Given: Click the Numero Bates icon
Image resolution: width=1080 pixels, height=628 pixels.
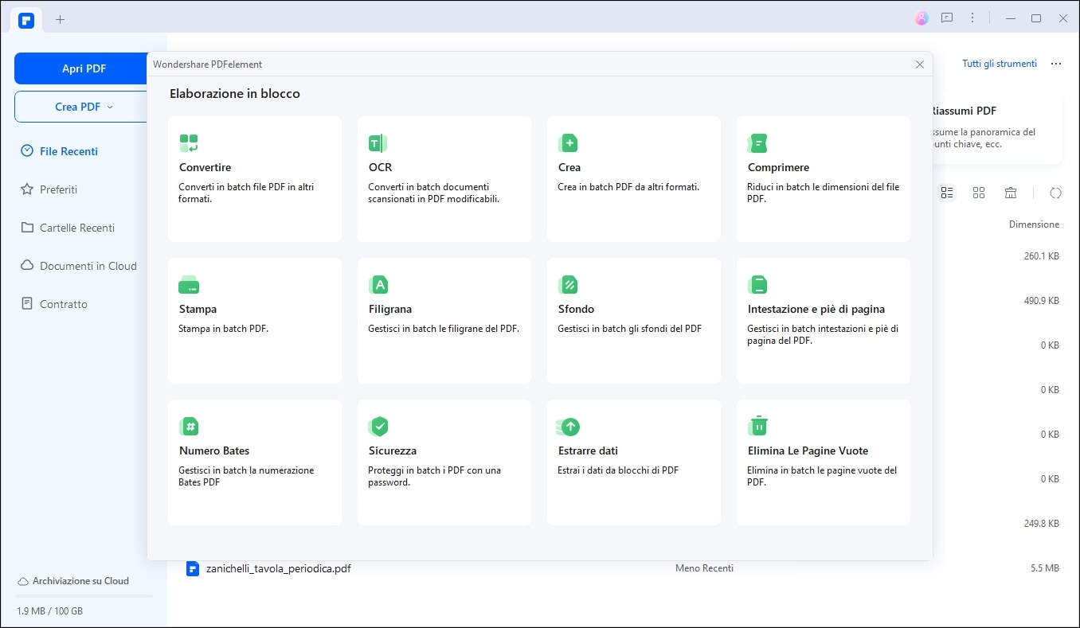Looking at the screenshot, I should (x=189, y=427).
